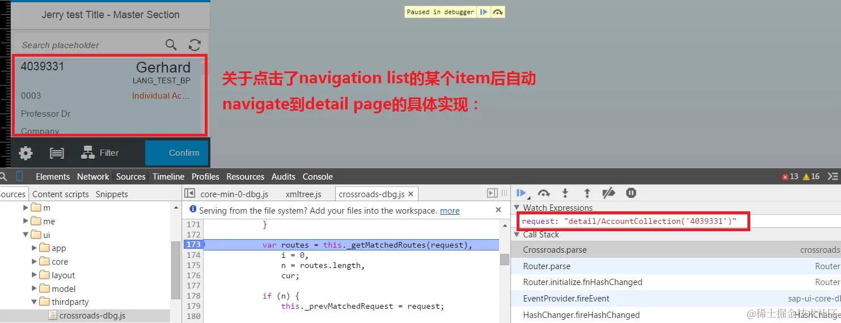The height and width of the screenshot is (323, 841).
Task: Click the Search placeholder input field
Action: point(91,45)
